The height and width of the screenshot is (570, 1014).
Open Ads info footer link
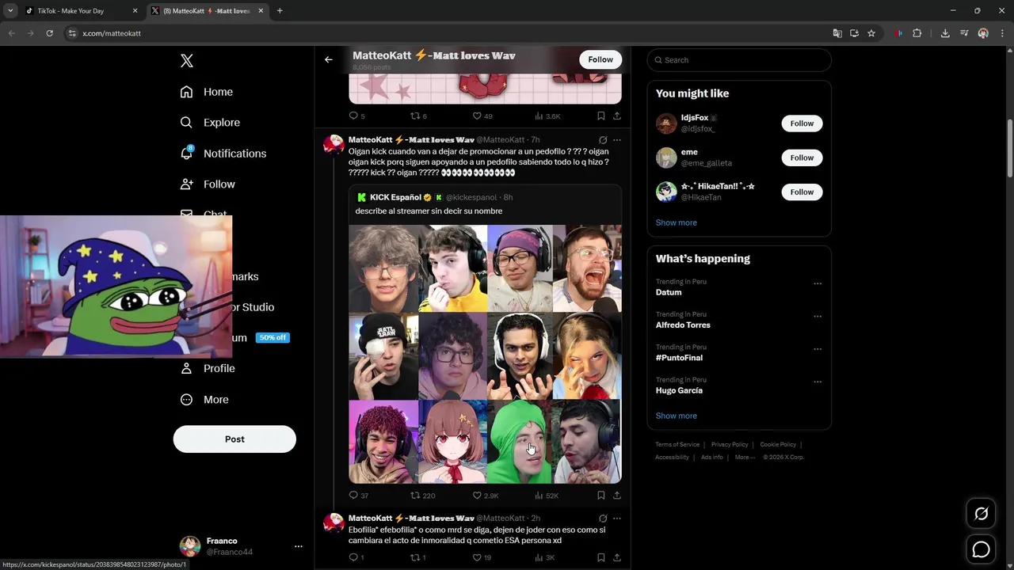coord(712,458)
